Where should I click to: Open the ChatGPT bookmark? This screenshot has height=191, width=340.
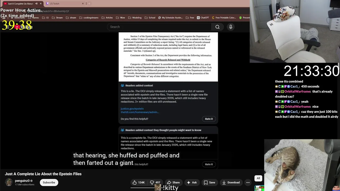(203, 18)
